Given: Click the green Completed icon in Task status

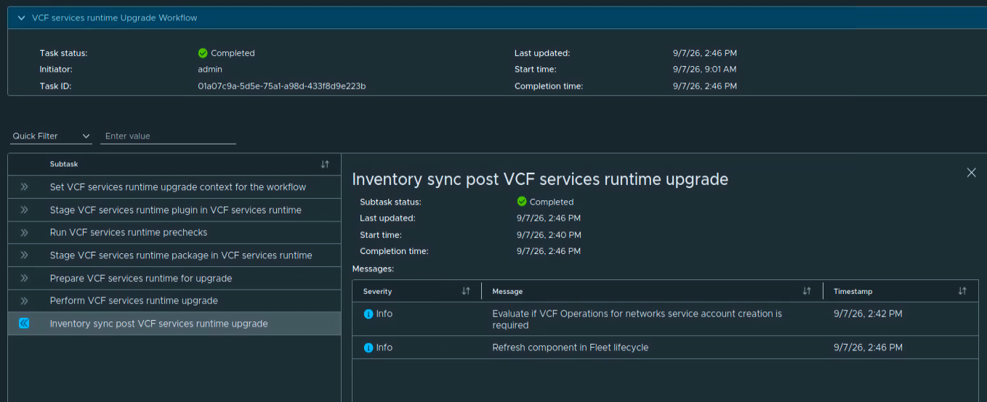Looking at the screenshot, I should click(x=203, y=53).
